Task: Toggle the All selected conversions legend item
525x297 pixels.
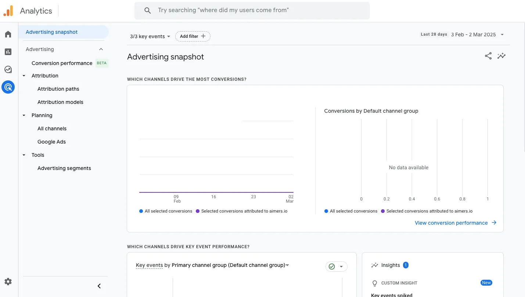Action: click(x=165, y=211)
